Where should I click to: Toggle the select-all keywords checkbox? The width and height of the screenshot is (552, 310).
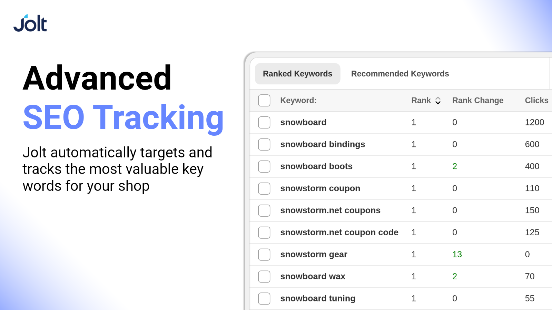264,101
